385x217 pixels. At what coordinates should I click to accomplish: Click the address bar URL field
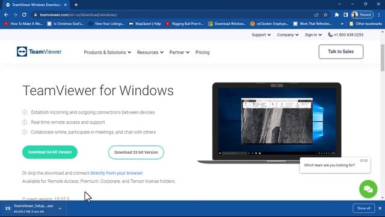[172, 14]
